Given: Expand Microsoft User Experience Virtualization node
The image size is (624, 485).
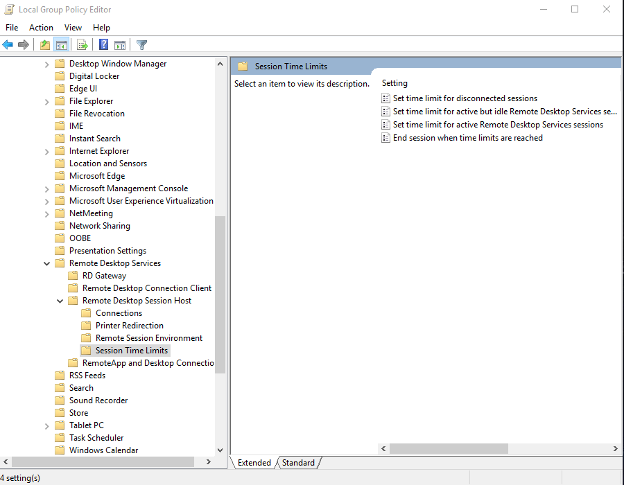Looking at the screenshot, I should [46, 202].
